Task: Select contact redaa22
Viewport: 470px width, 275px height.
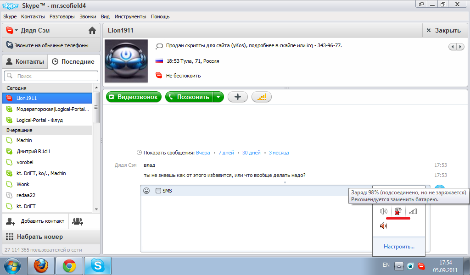Action: tap(47, 195)
